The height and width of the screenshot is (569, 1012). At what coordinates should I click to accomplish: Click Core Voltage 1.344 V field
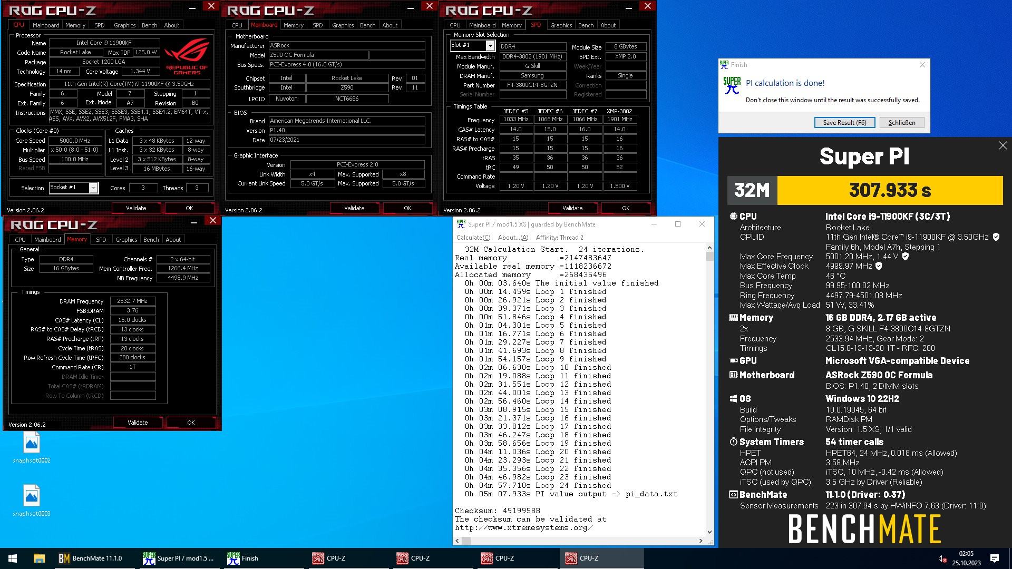click(x=140, y=71)
